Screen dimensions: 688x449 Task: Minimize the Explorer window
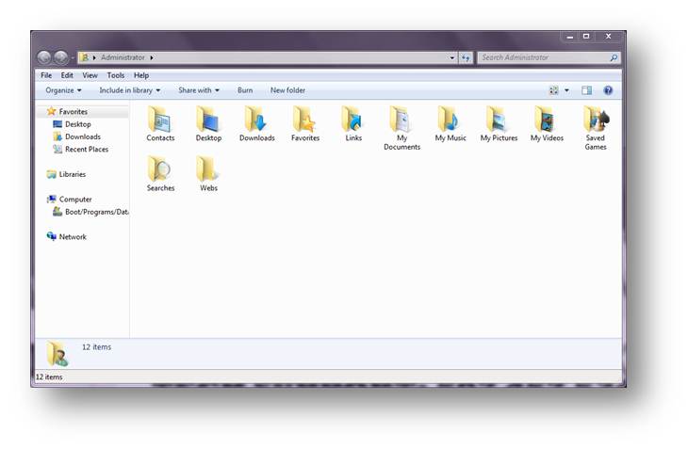570,37
